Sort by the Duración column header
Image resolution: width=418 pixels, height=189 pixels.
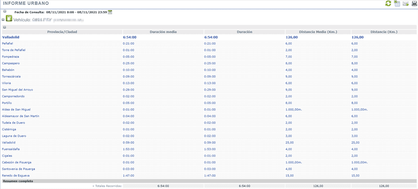click(244, 32)
